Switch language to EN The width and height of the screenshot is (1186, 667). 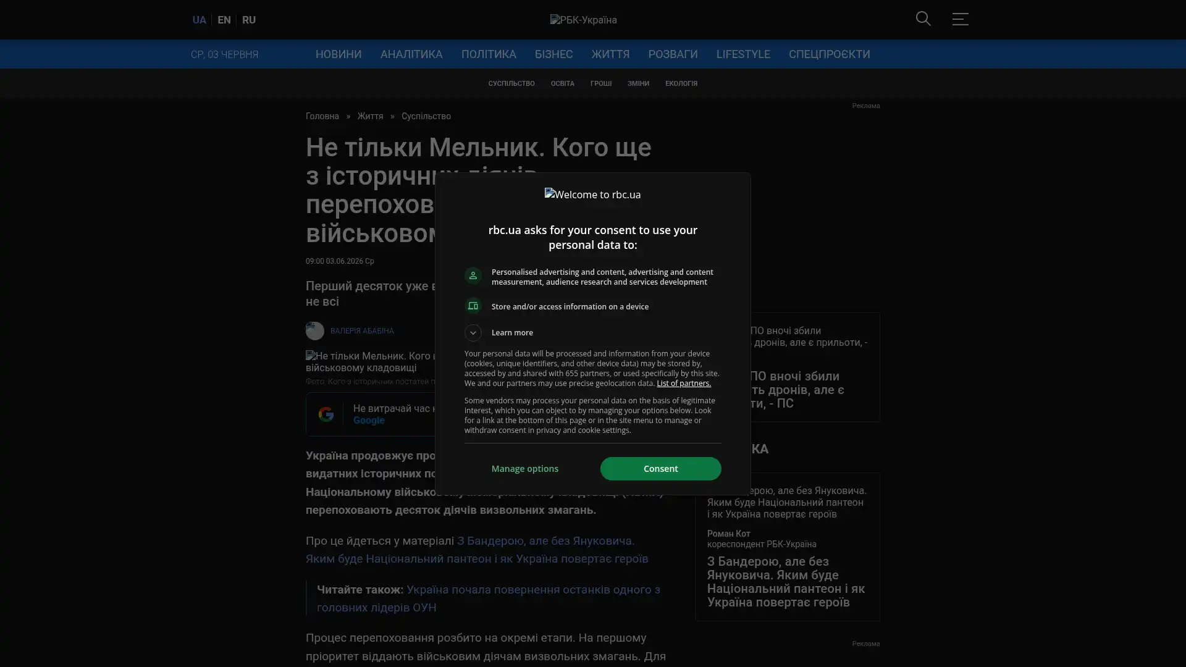click(224, 20)
